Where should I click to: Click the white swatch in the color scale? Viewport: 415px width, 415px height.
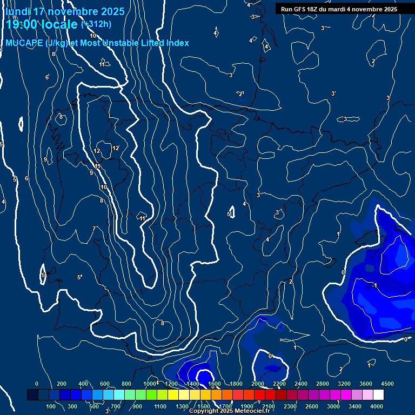point(378,394)
